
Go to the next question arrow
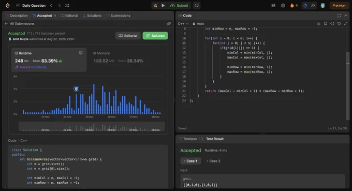point(59,5)
